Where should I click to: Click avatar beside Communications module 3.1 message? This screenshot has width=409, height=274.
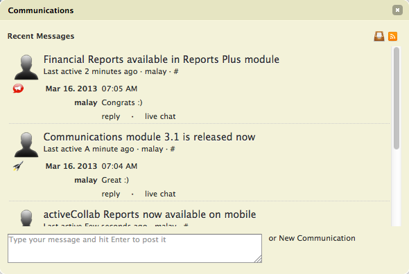tap(26, 145)
